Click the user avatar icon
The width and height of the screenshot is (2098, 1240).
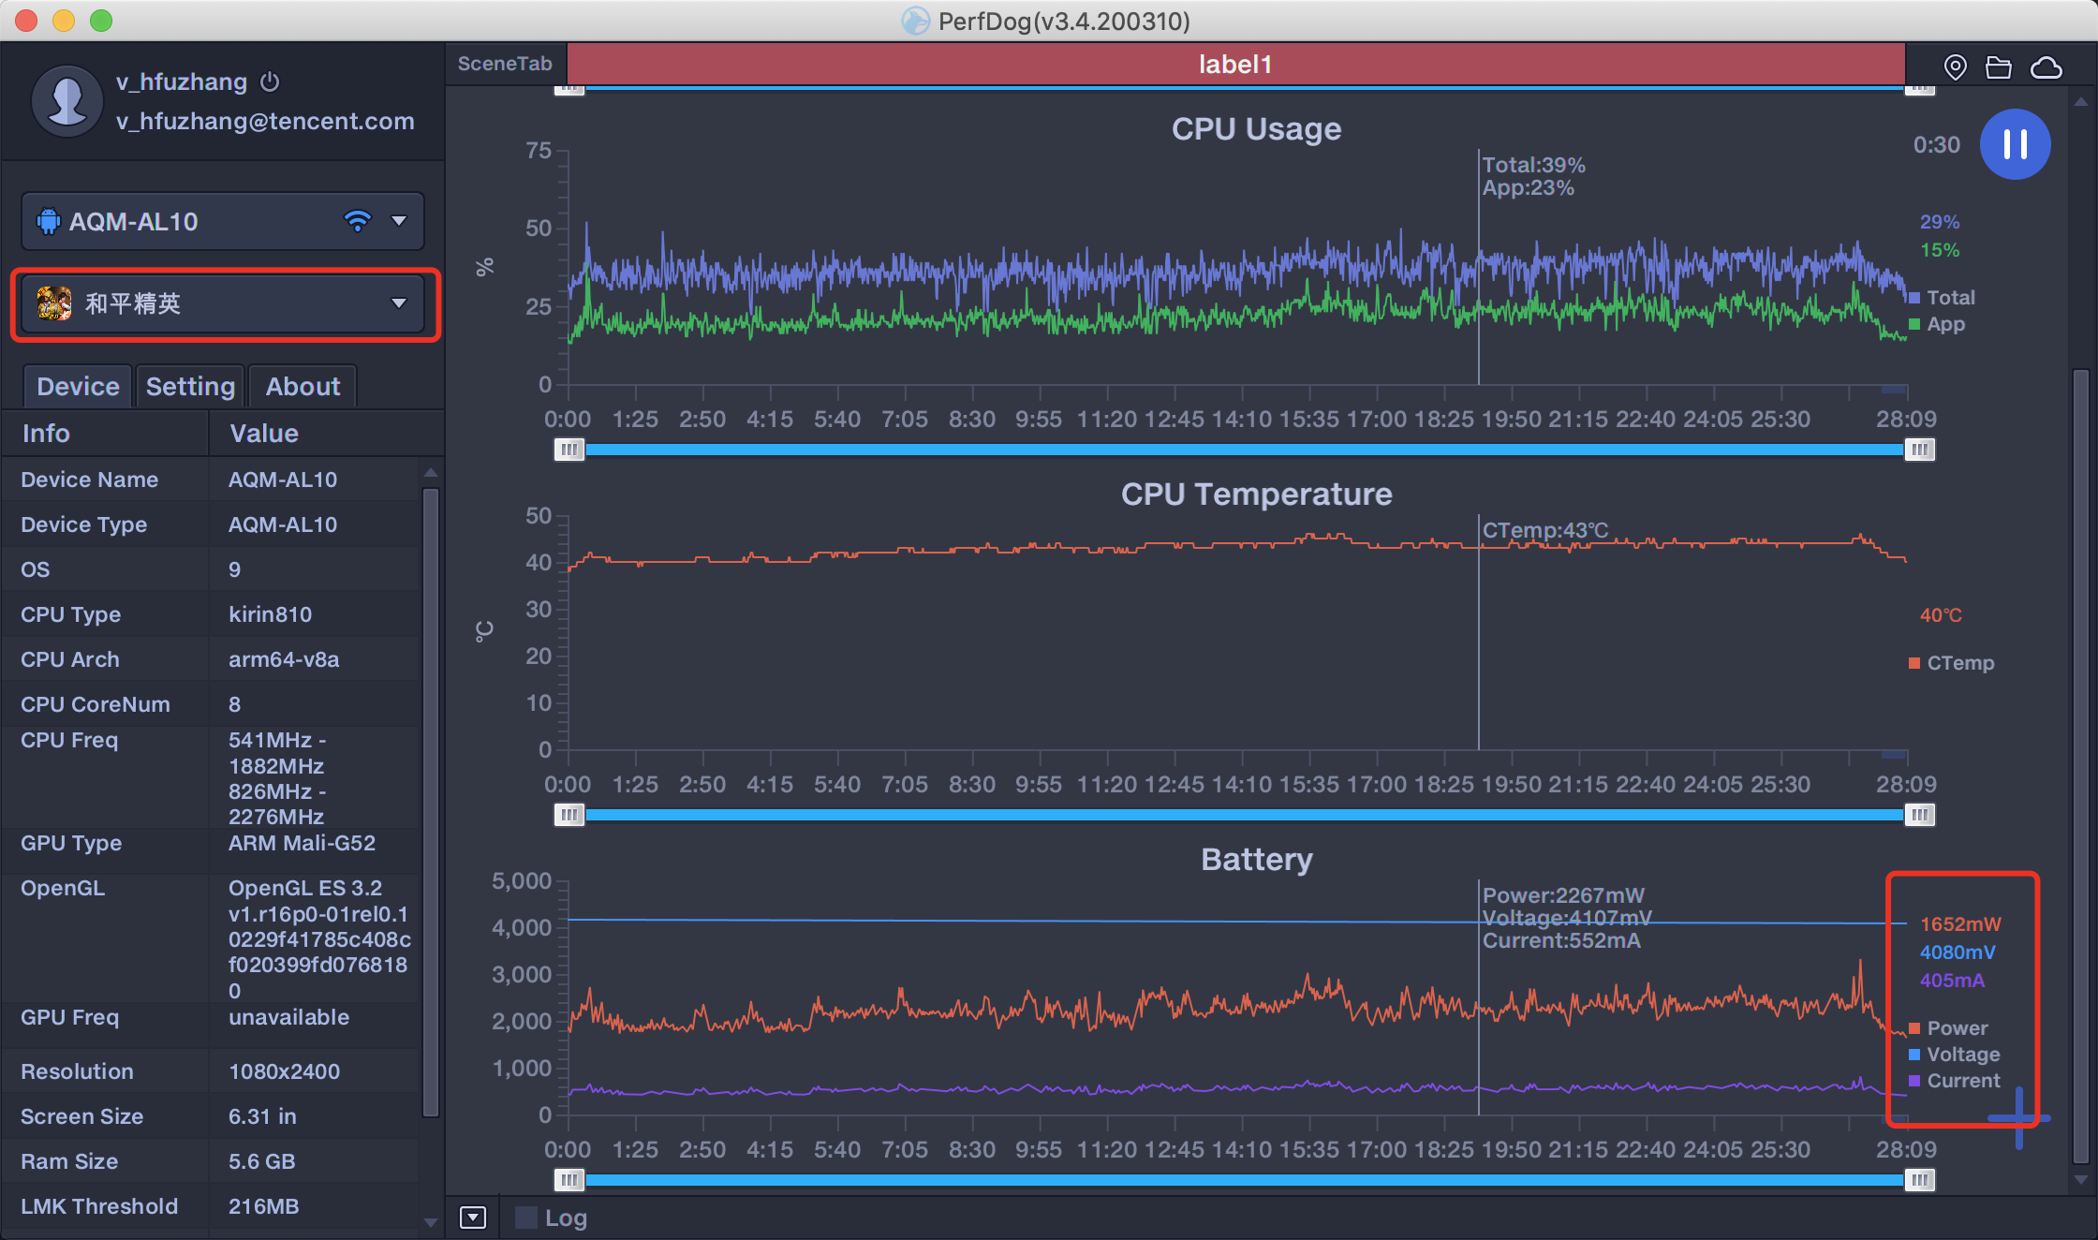(x=66, y=100)
